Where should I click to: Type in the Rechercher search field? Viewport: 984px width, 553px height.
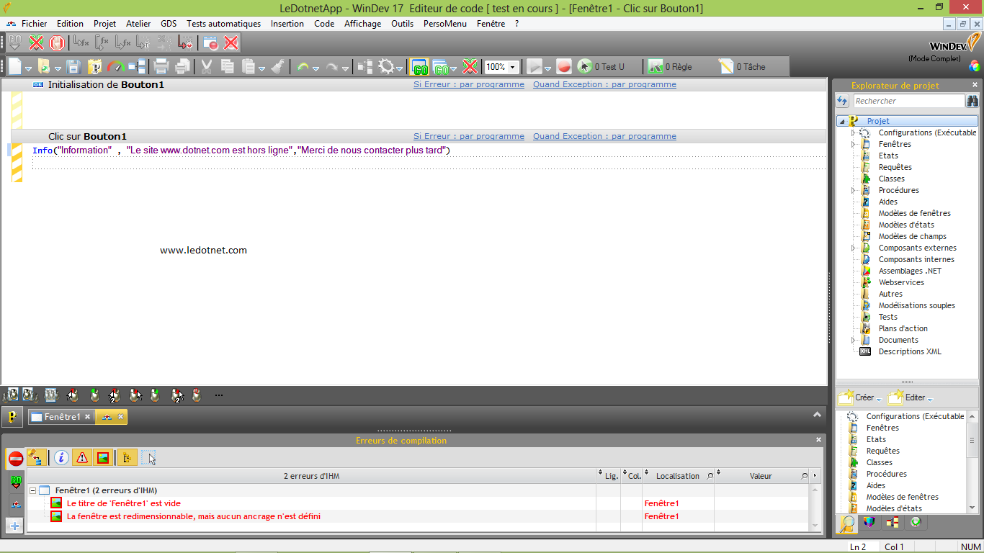click(908, 101)
